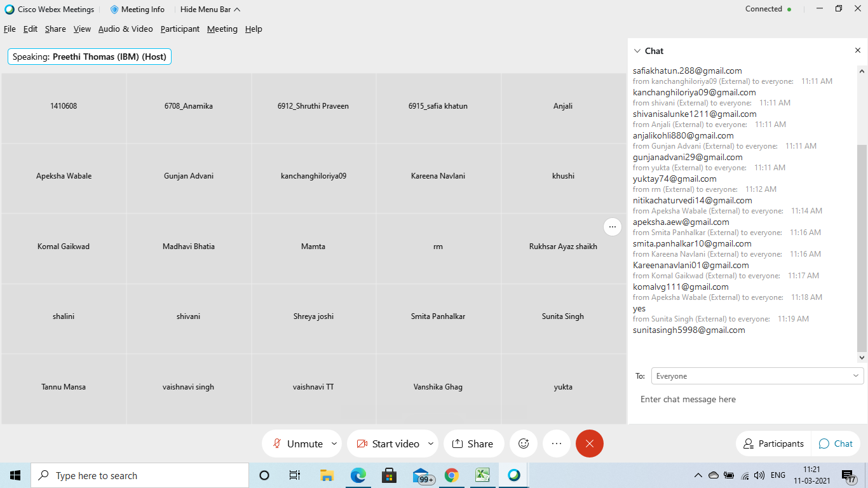
Task: Open the reactions smiley icon
Action: tap(524, 444)
